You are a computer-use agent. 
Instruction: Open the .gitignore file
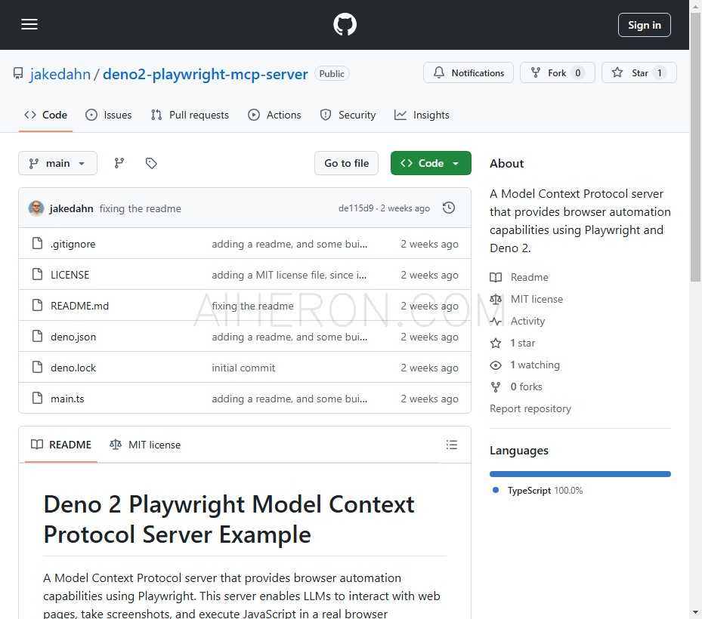pyautogui.click(x=73, y=244)
